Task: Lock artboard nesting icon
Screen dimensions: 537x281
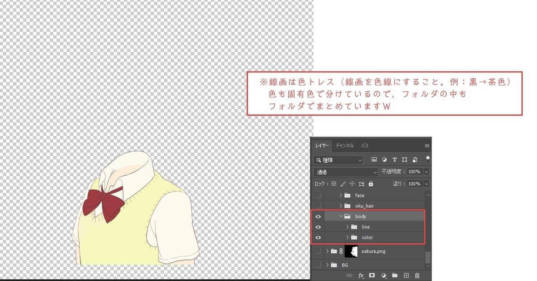Action: (x=362, y=184)
